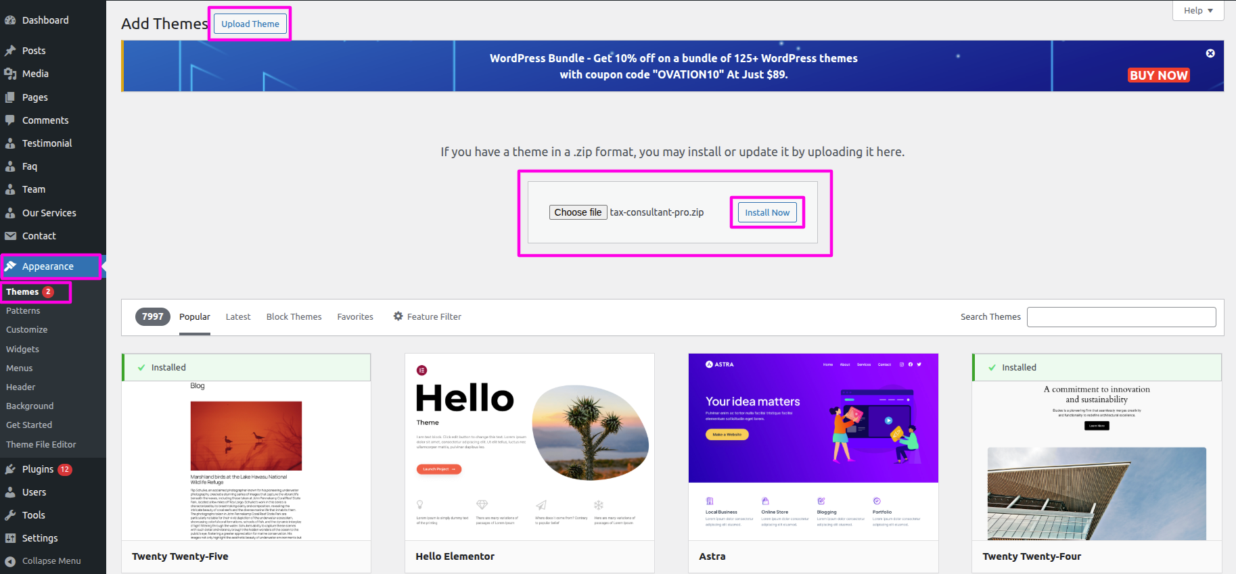Click the Tools wrench icon
This screenshot has height=574, width=1236.
point(10,515)
